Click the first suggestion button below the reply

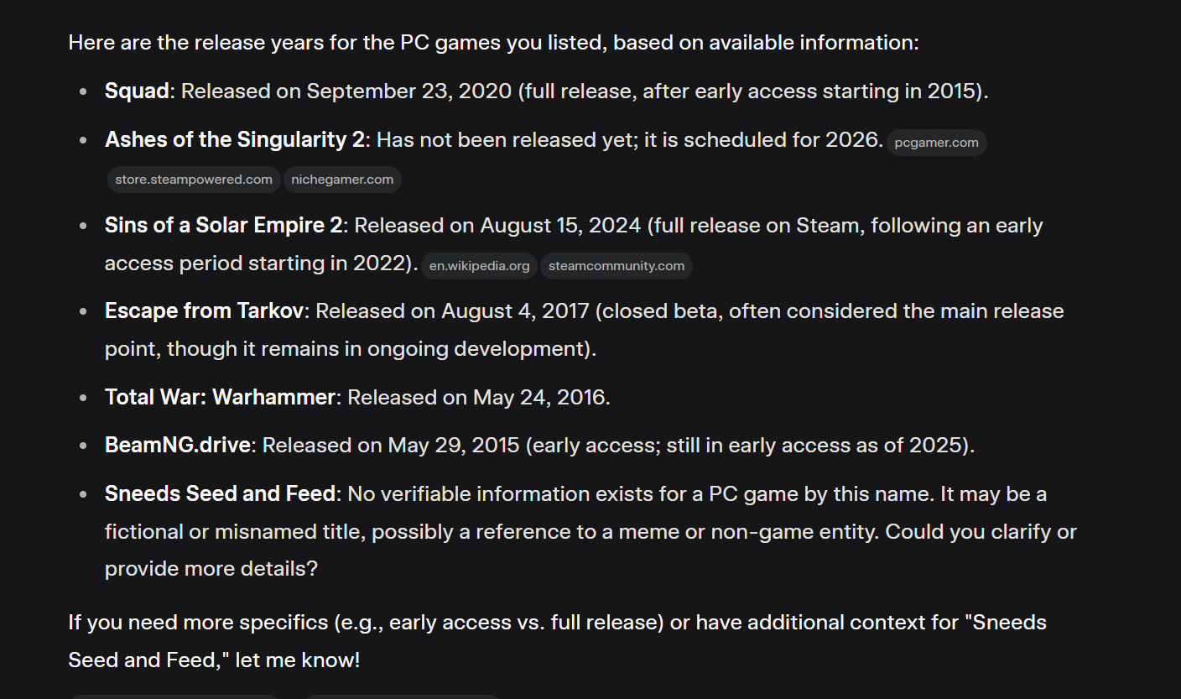click(174, 696)
